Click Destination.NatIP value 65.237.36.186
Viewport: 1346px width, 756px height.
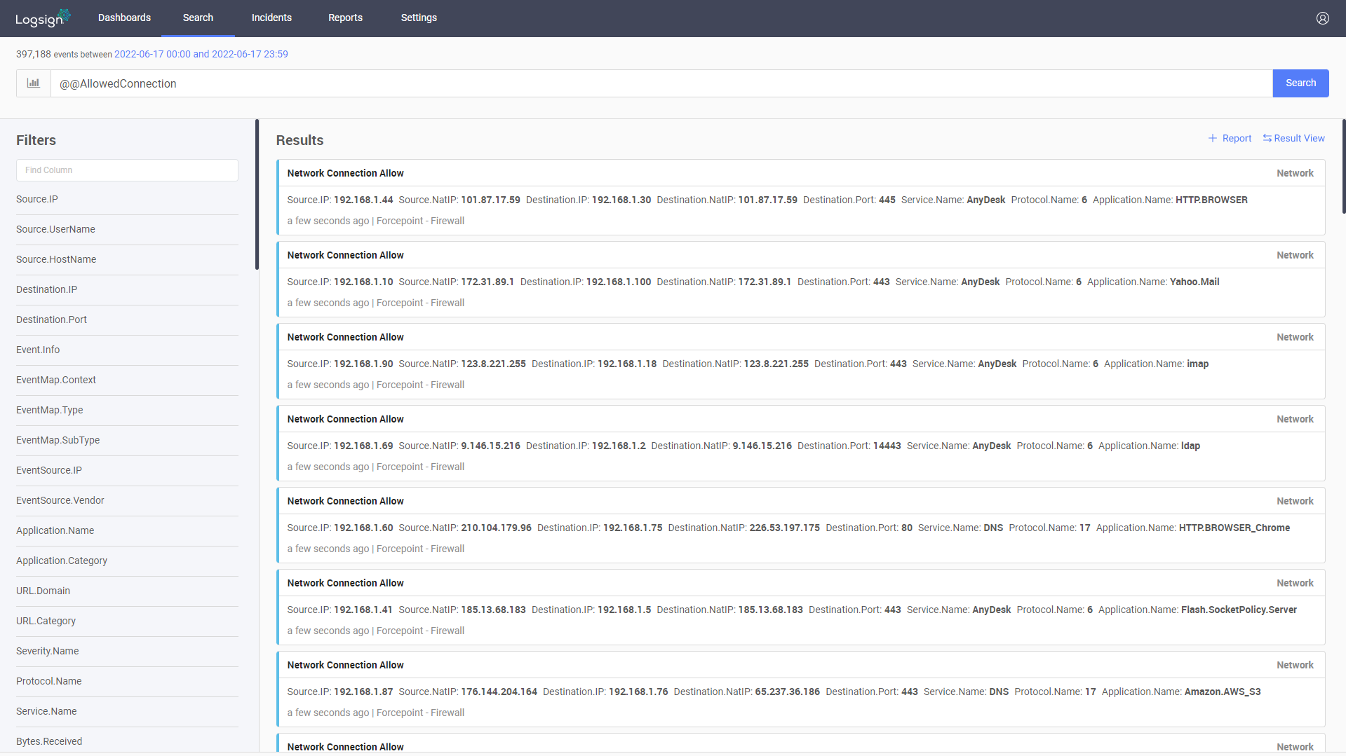pyautogui.click(x=787, y=692)
